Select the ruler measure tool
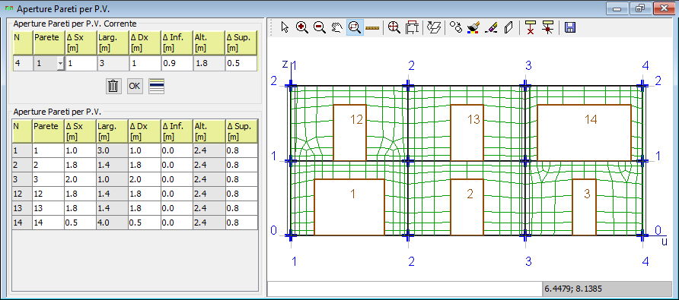 [x=372, y=27]
